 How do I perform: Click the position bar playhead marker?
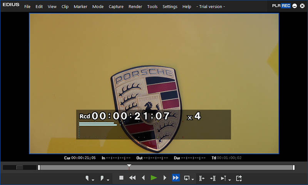tap(129, 166)
